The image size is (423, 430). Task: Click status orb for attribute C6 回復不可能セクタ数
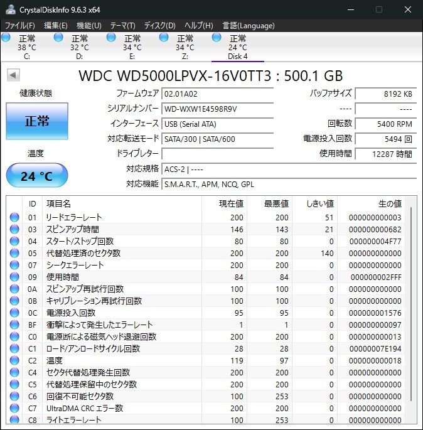(14, 396)
